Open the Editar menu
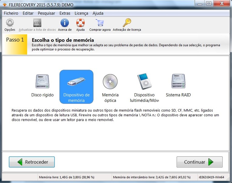 tap(28, 13)
